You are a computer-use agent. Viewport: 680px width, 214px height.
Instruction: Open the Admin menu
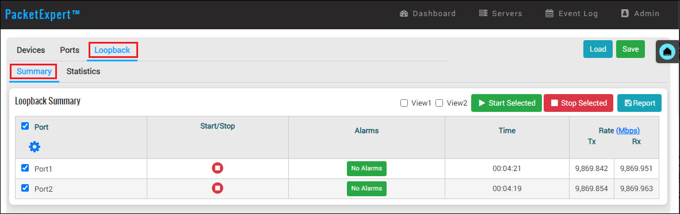point(640,13)
